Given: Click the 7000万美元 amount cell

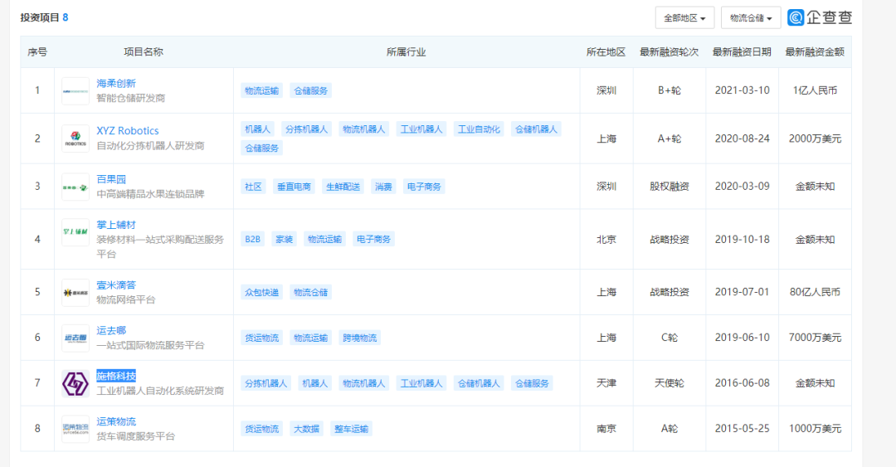Looking at the screenshot, I should click(x=815, y=338).
